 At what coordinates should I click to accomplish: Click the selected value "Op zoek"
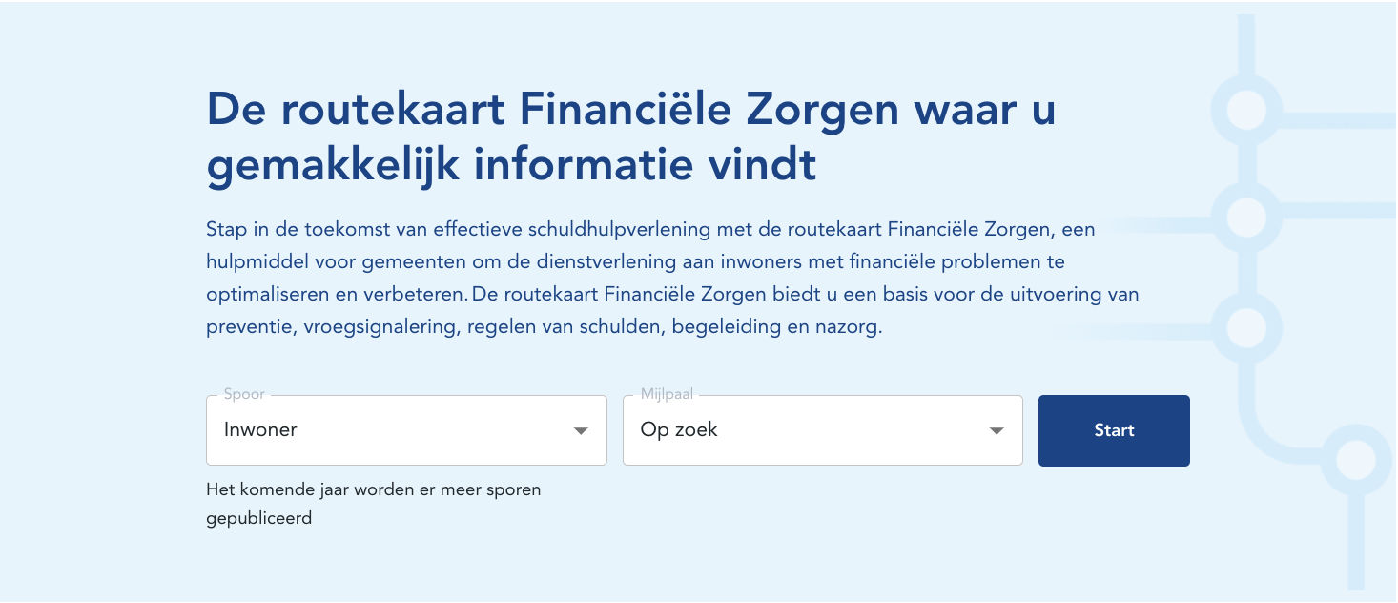click(679, 430)
